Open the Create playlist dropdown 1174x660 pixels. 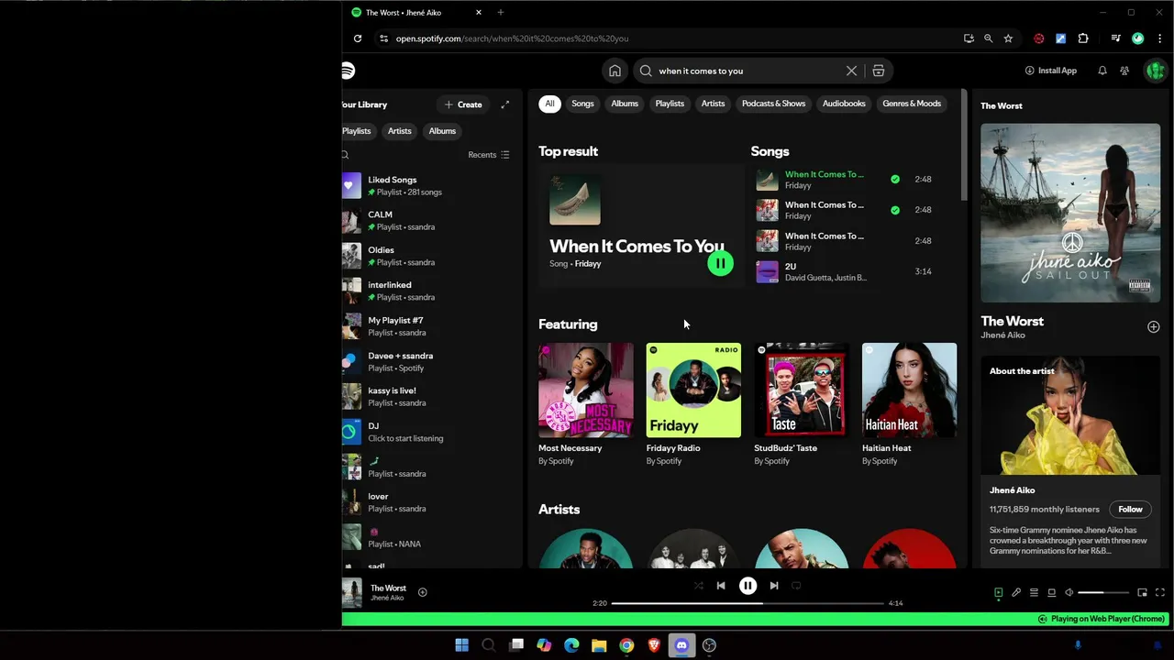463,104
